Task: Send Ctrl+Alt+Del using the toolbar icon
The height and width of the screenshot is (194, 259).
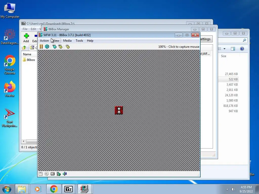Action: click(x=54, y=47)
